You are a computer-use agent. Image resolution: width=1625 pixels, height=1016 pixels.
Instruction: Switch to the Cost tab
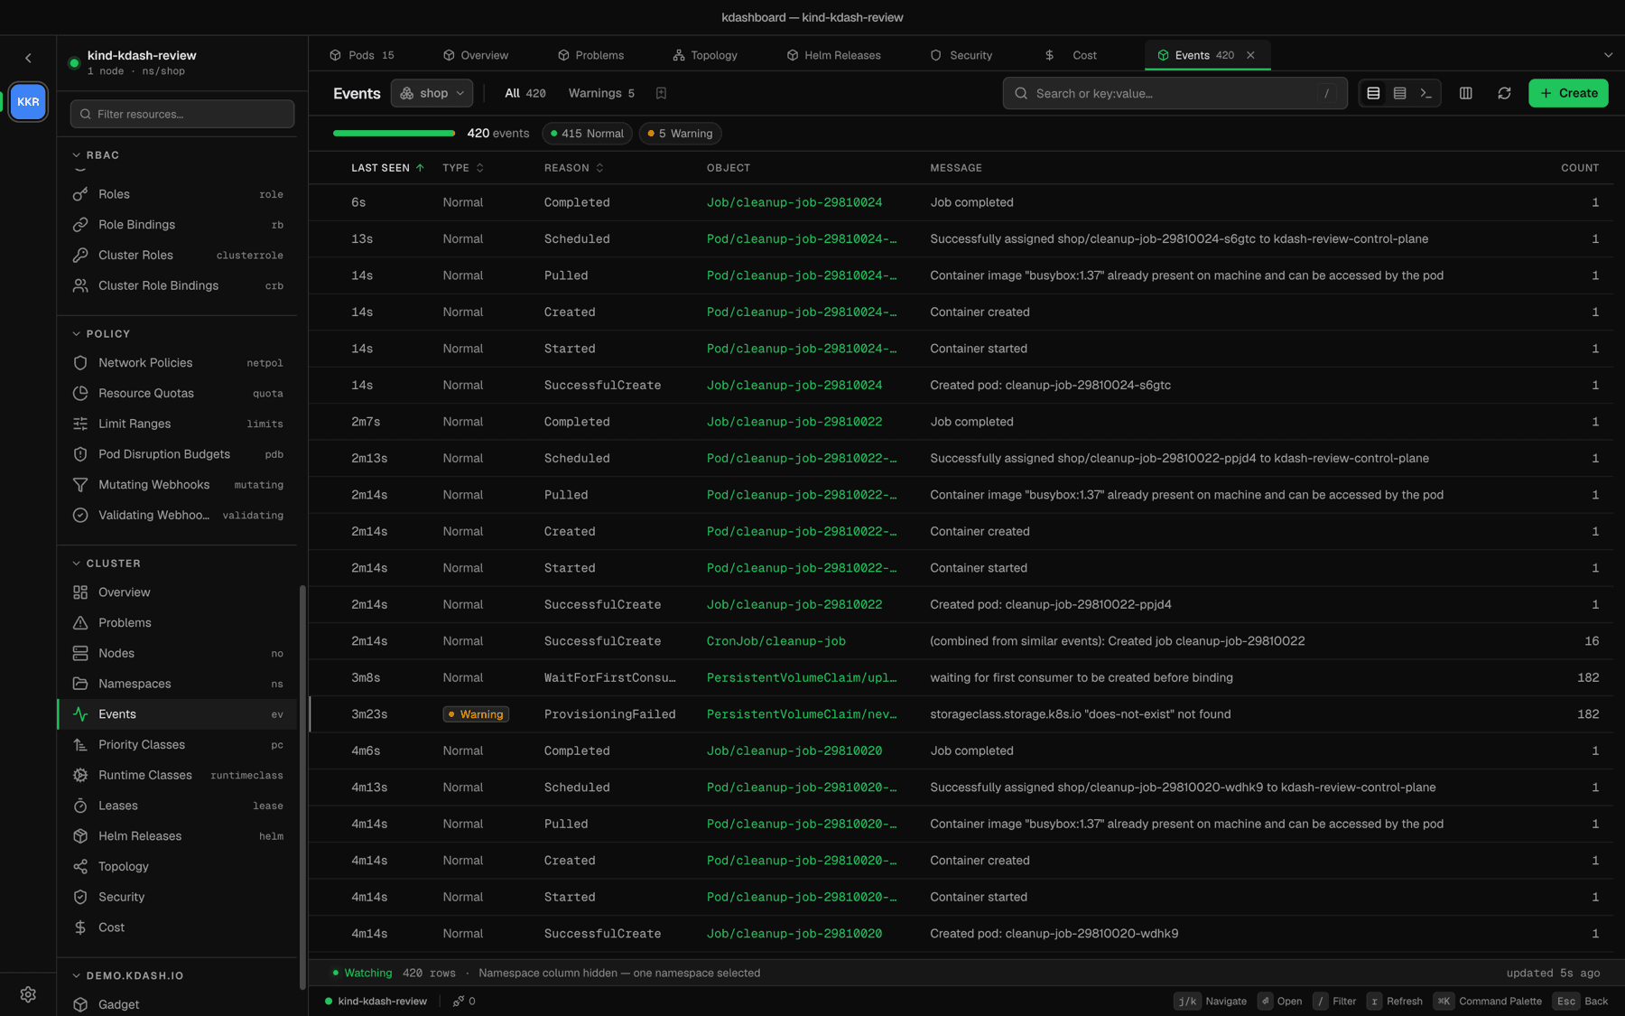1071,55
